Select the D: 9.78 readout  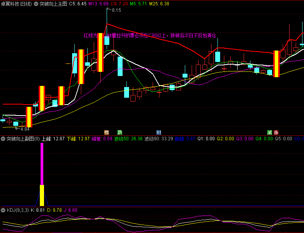pos(55,210)
